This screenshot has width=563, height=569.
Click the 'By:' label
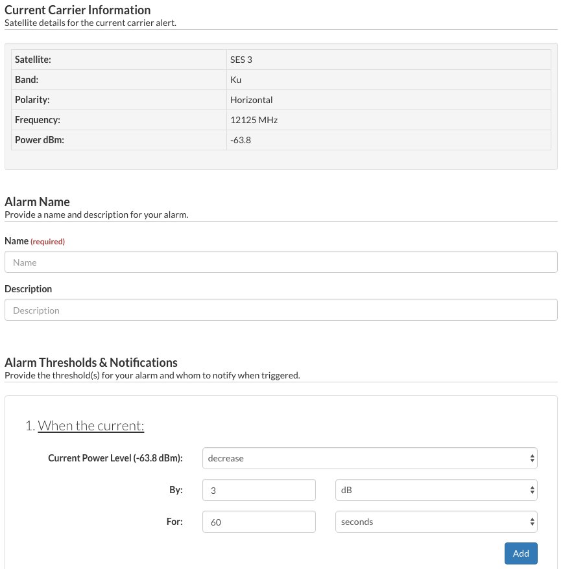click(176, 490)
